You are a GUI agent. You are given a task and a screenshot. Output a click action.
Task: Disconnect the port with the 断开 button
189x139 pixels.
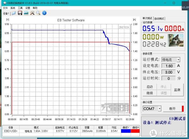pos(173,109)
